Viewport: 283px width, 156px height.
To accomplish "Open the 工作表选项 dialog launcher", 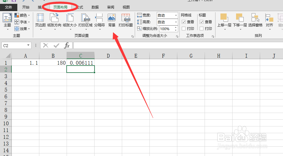I will 213,36.
